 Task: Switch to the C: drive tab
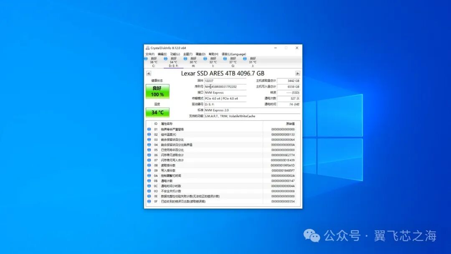[x=154, y=62]
